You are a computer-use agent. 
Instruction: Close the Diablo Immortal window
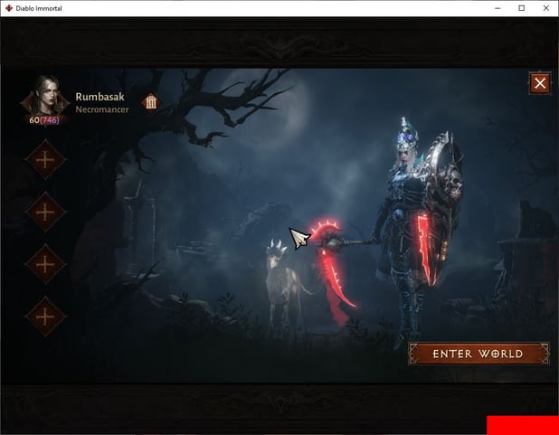click(545, 8)
